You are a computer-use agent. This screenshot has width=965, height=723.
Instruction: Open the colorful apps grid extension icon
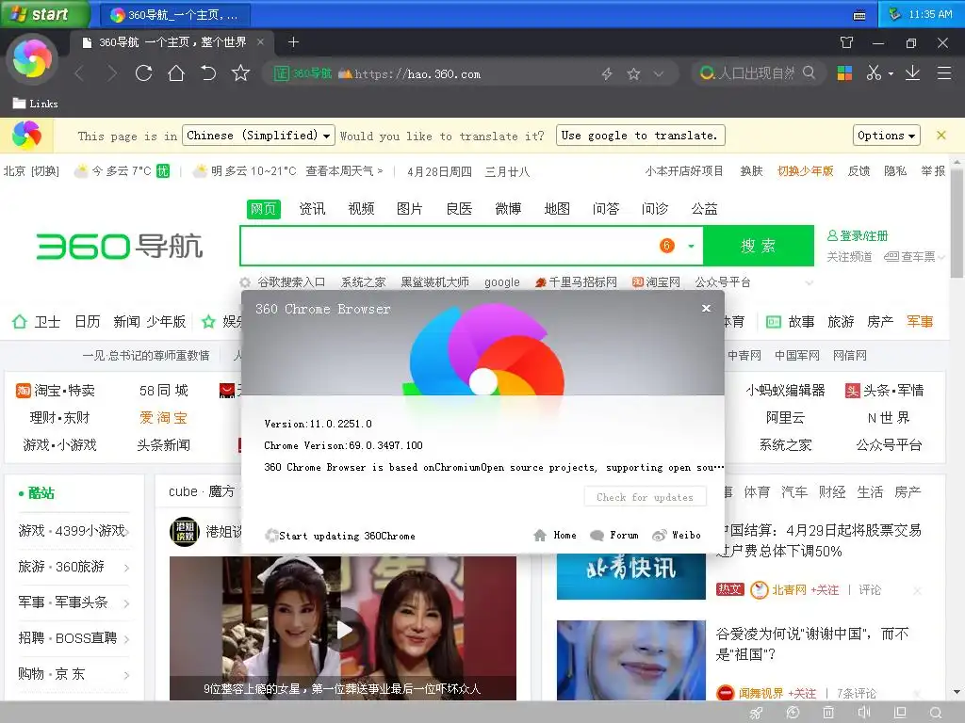coord(844,73)
